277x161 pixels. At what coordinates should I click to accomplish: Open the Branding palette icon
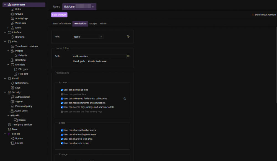pyautogui.click(x=12, y=37)
